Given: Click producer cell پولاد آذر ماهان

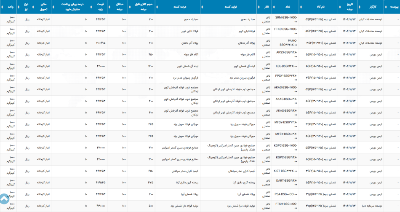Looking at the screenshot, I should click(x=246, y=43).
